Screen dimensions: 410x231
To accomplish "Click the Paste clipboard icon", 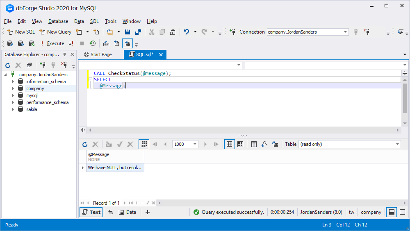I will click(173, 32).
